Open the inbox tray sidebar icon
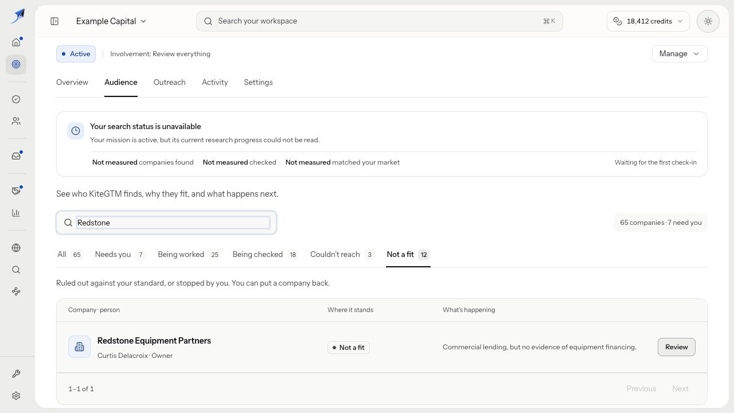The height and width of the screenshot is (413, 734). point(16,156)
